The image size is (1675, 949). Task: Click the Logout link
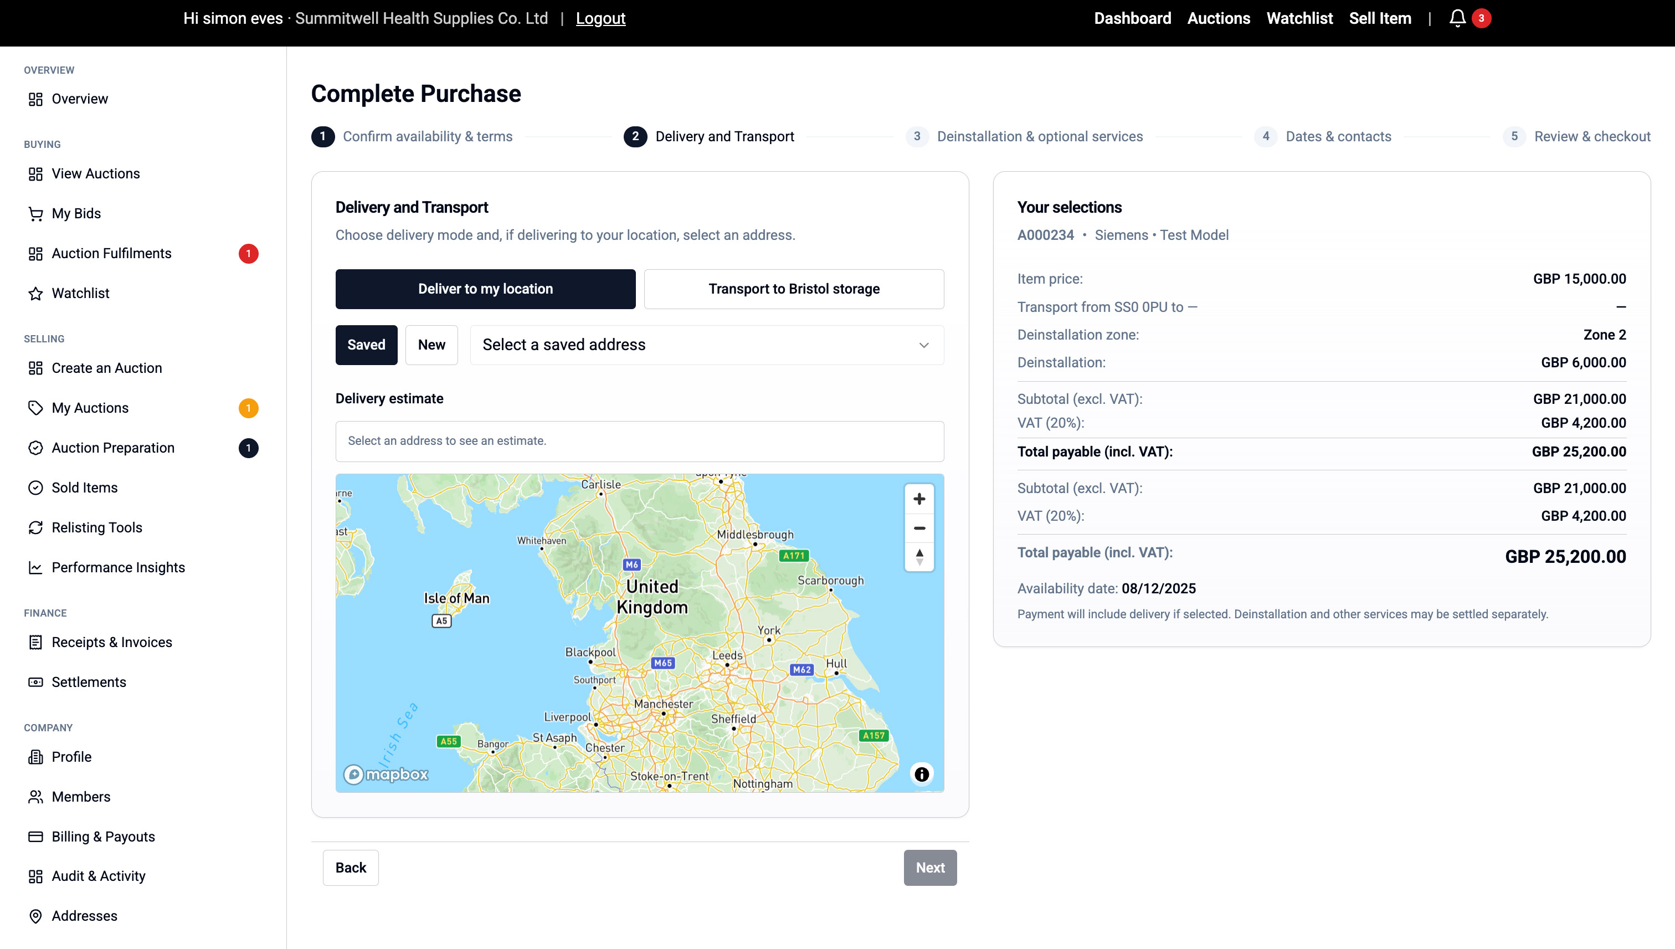click(x=600, y=18)
